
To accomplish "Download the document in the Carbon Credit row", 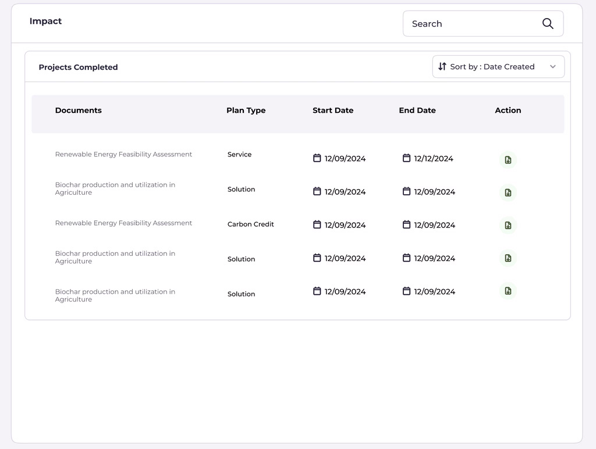I will pos(508,226).
